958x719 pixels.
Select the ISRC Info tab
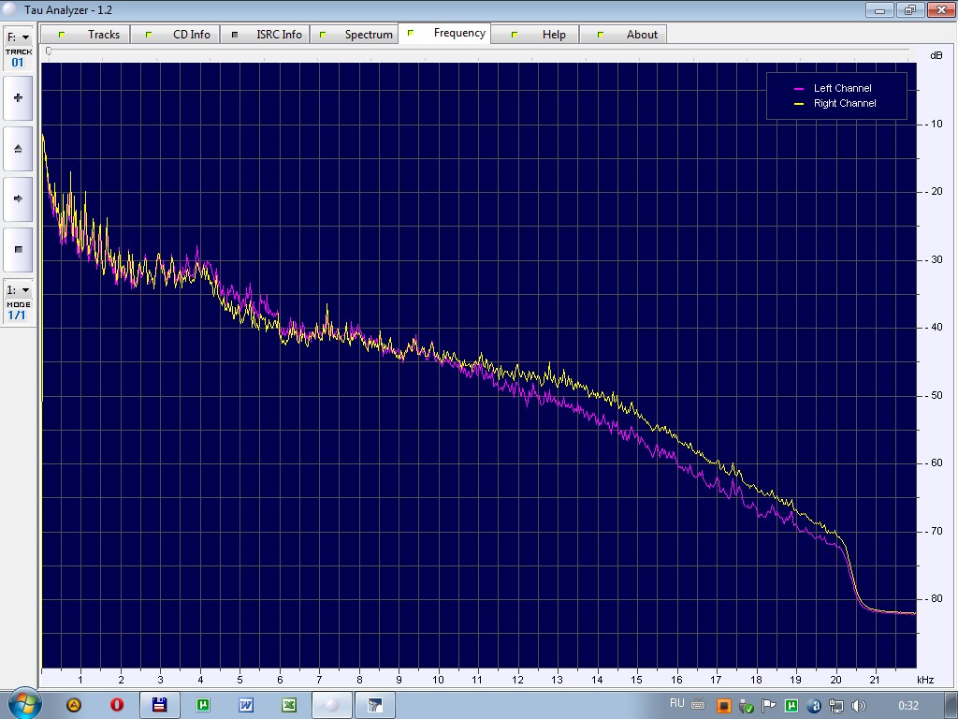[x=279, y=35]
